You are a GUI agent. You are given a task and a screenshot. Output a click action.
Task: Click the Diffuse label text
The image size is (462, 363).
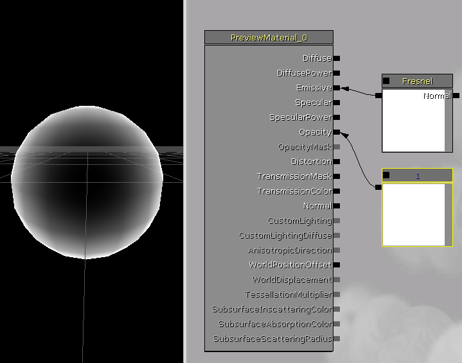point(317,58)
